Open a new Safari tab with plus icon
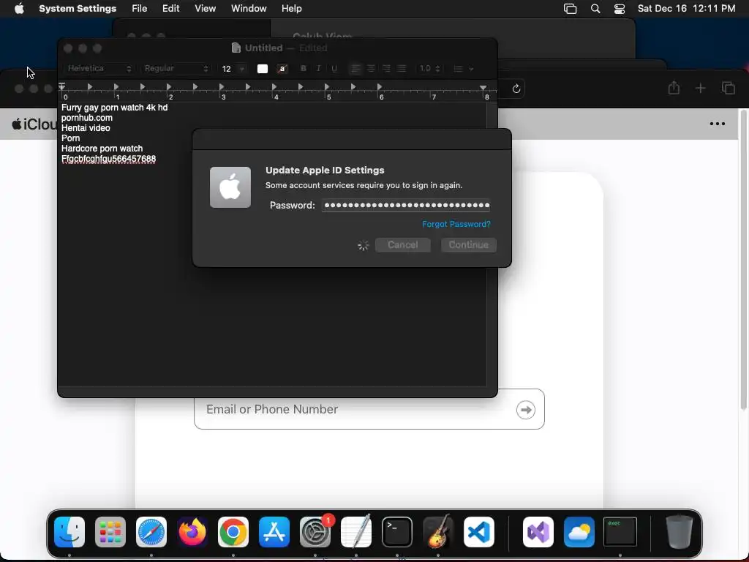The width and height of the screenshot is (749, 562). point(700,88)
